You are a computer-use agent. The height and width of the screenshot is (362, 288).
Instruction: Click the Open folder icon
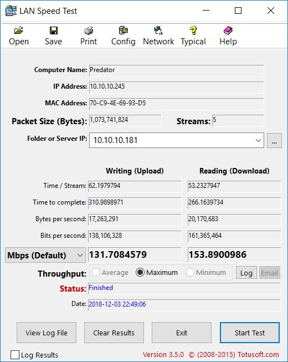pyautogui.click(x=19, y=30)
